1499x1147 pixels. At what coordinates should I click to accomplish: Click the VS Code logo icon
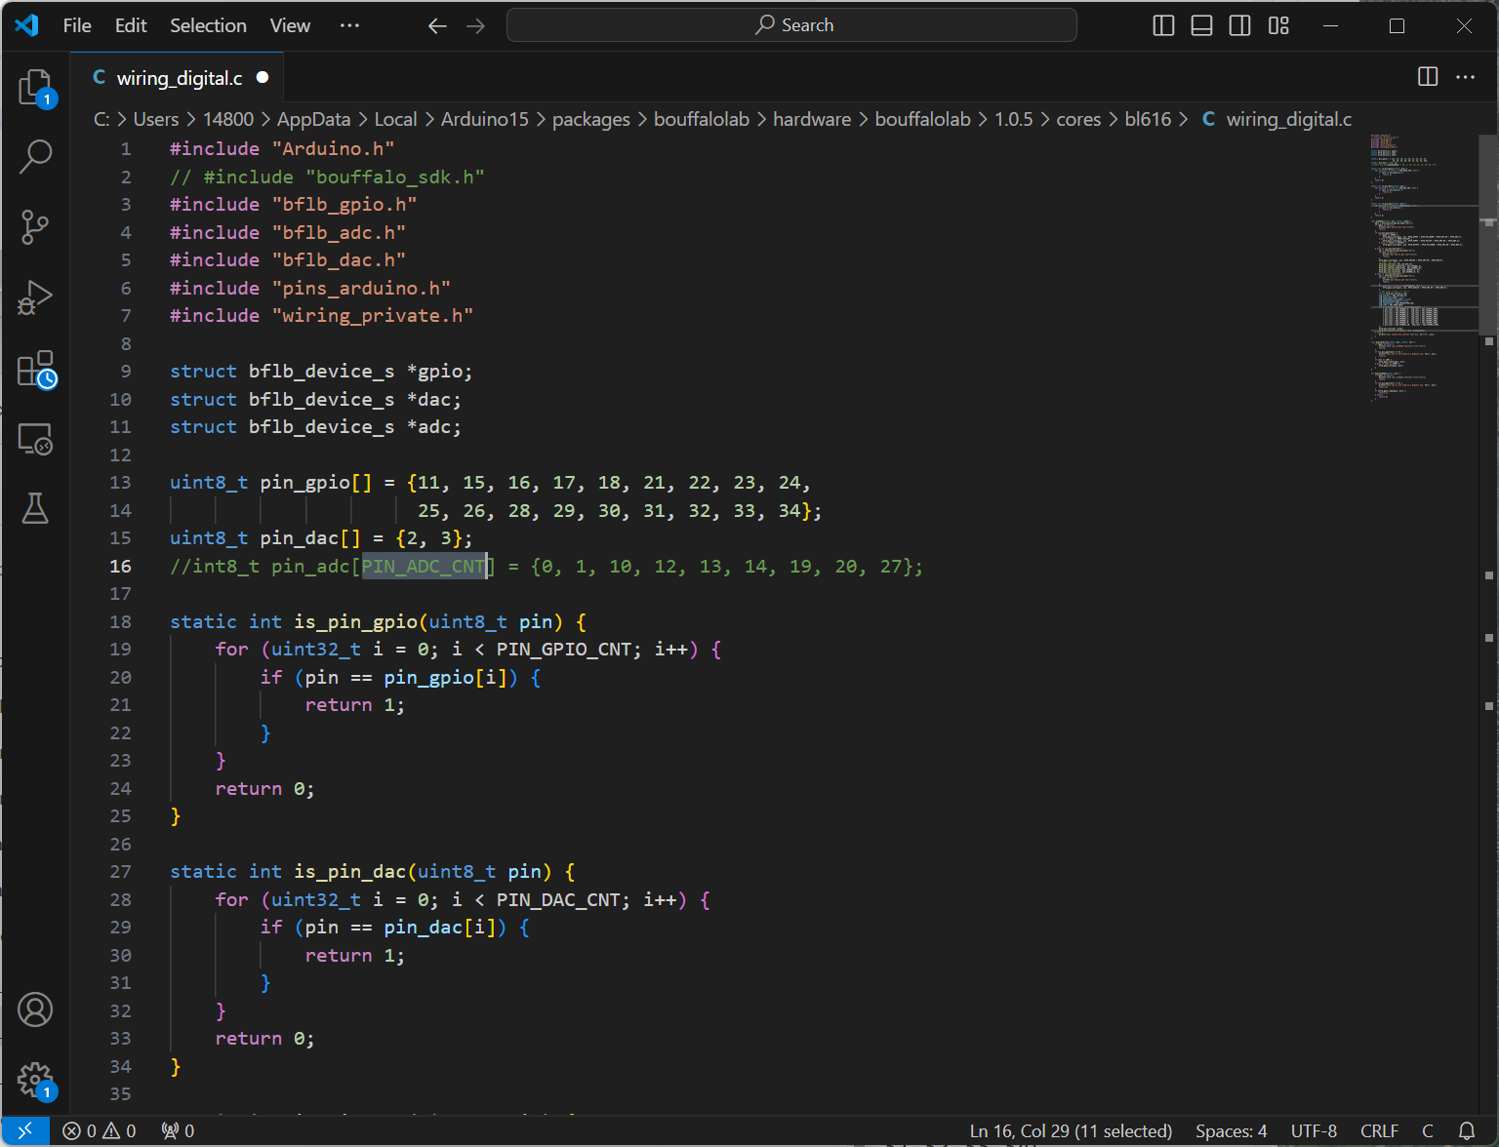click(26, 25)
